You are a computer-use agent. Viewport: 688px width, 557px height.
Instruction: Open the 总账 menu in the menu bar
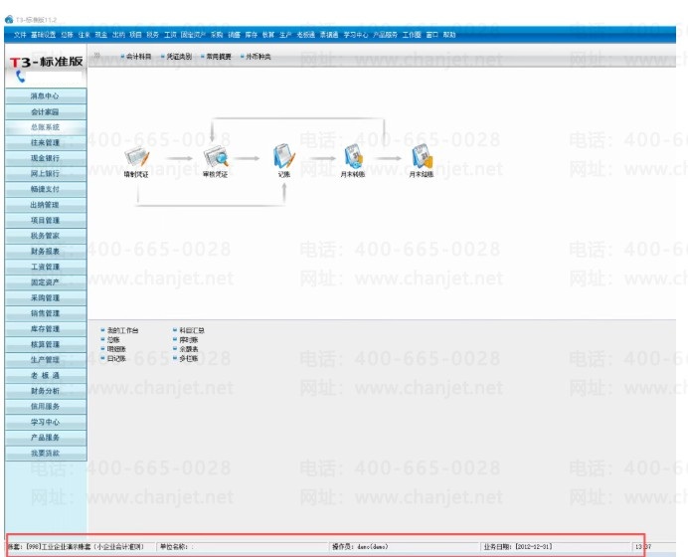click(x=68, y=35)
